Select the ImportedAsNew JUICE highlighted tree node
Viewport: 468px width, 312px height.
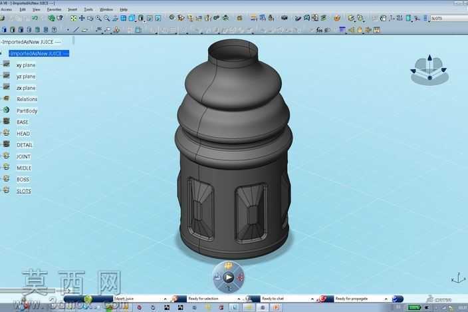point(39,53)
